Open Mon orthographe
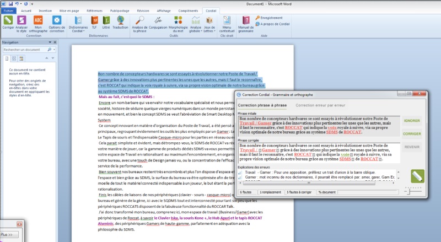Viewport: 441px width, 242px height. coord(38,24)
